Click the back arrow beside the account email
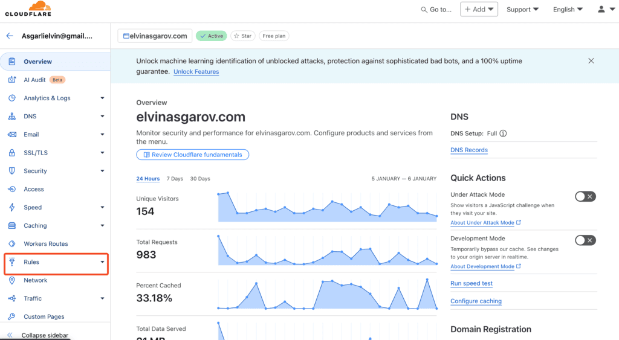619x340 pixels. 10,36
